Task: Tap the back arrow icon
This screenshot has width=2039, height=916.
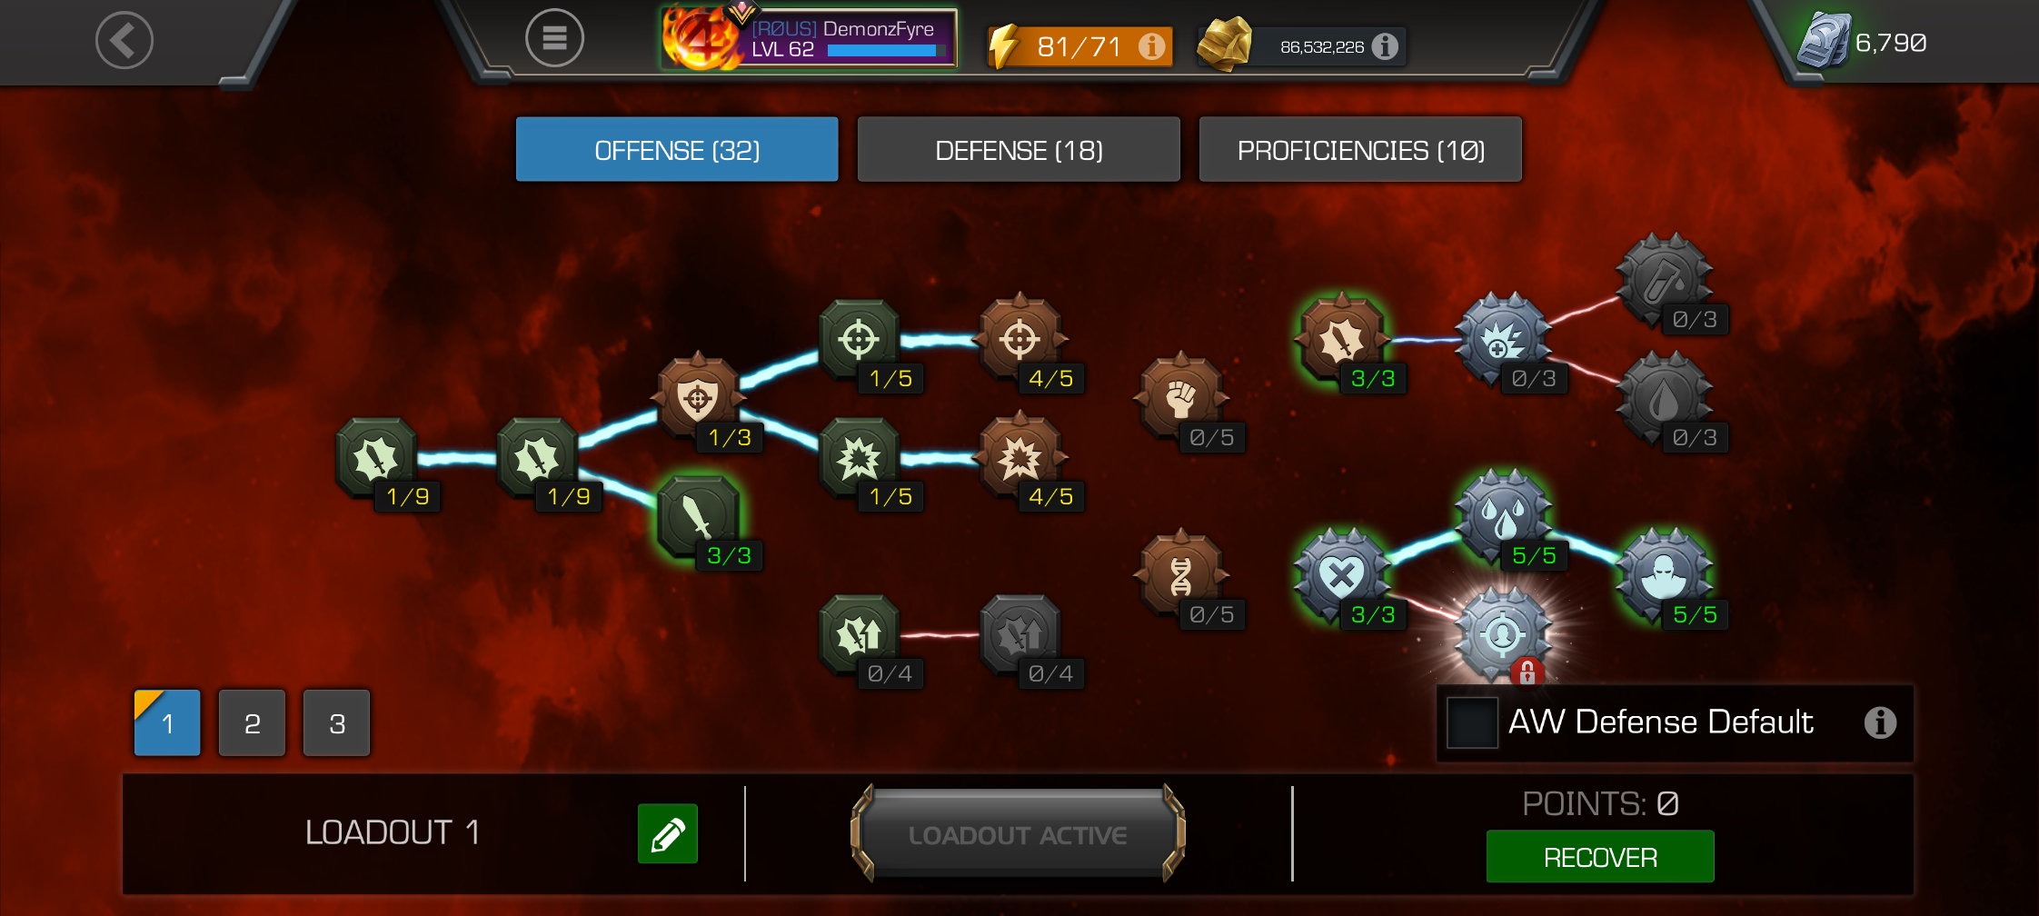Action: [124, 40]
